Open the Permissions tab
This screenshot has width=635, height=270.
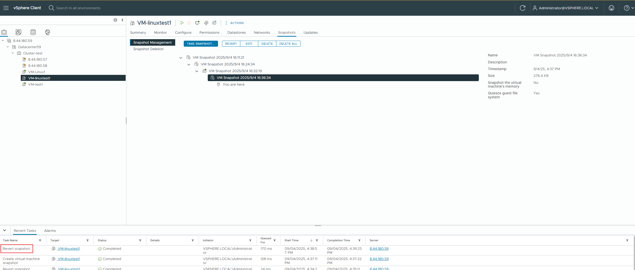point(209,32)
